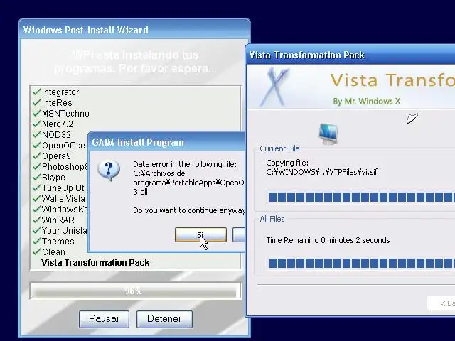Image resolution: width=455 pixels, height=341 pixels.
Task: Click the checkmark next to Clean
Action: 36,251
